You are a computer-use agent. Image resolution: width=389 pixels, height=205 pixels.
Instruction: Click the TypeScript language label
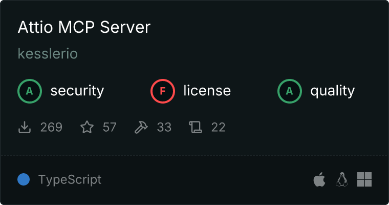pyautogui.click(x=70, y=180)
